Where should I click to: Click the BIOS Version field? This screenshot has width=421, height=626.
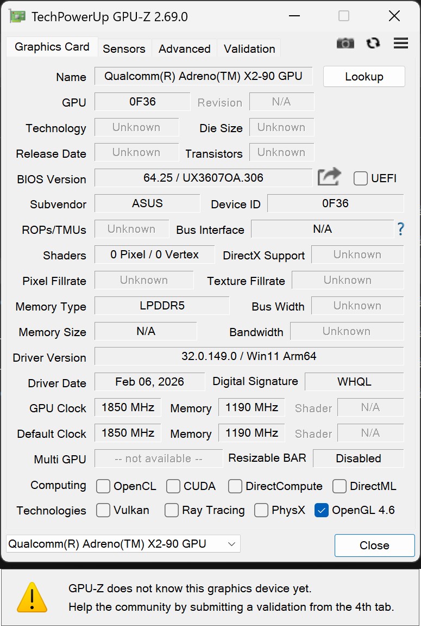click(203, 178)
